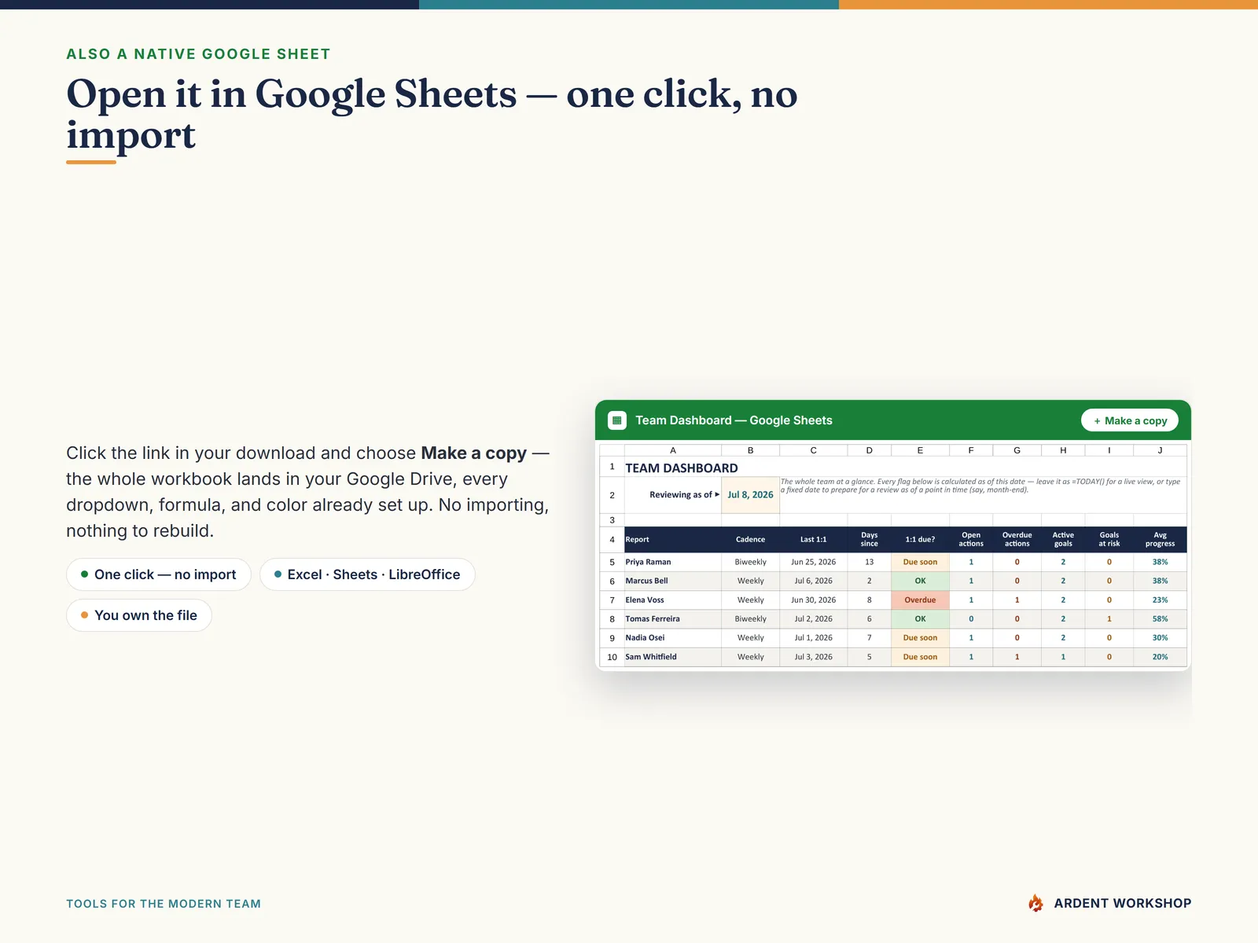Click the 'Days since' column heading
The image size is (1258, 943).
(x=869, y=539)
